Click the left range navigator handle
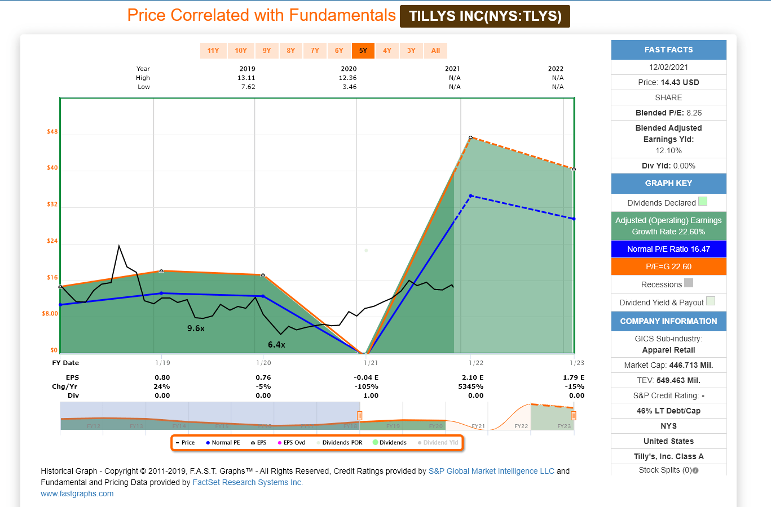 point(360,416)
